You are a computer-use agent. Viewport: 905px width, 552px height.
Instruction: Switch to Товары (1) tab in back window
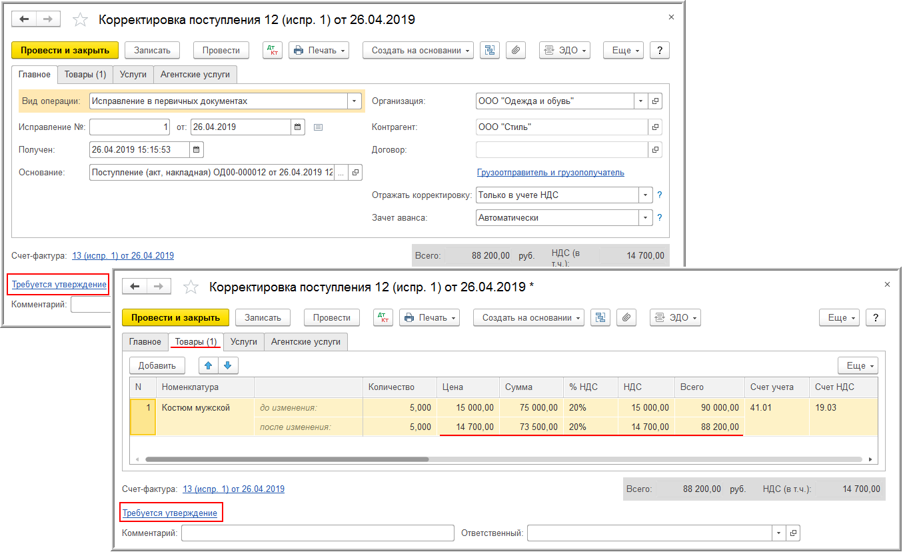[x=85, y=75]
